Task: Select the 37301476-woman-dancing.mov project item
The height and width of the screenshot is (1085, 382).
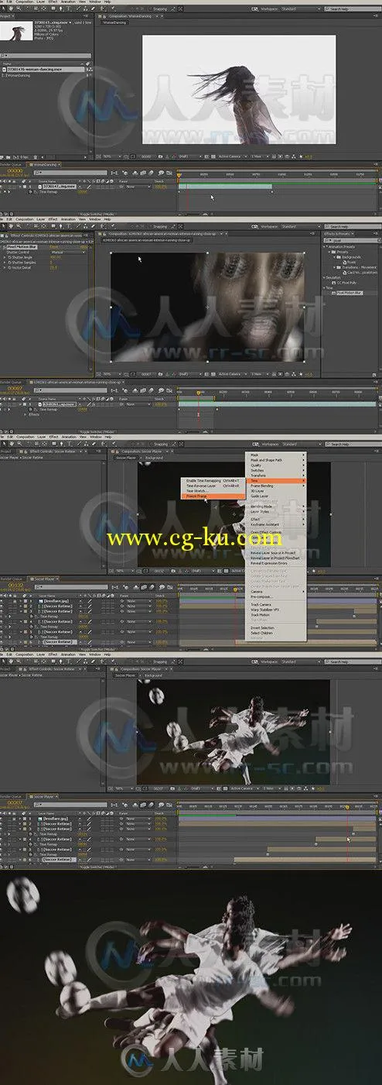Action: (x=45, y=69)
